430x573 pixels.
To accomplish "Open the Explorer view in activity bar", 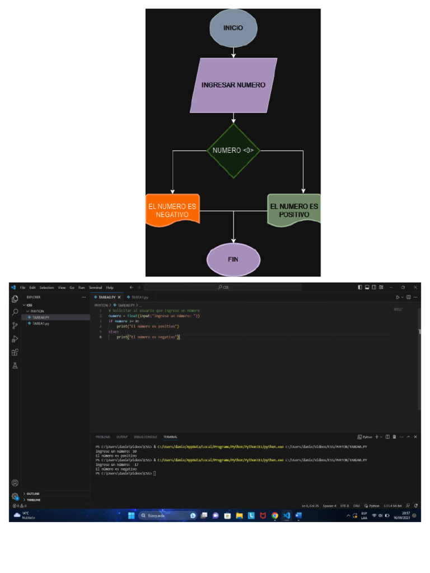I will pos(15,299).
